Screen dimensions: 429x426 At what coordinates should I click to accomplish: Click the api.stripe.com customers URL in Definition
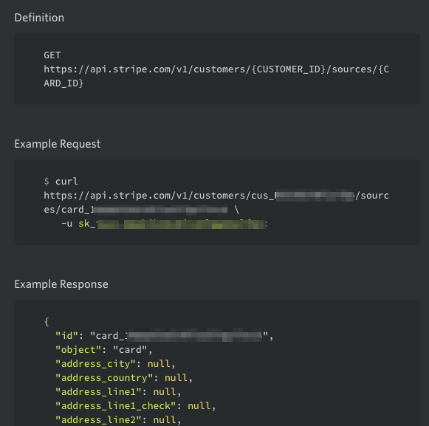[216, 69]
